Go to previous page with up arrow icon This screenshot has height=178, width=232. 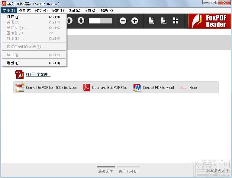click(x=69, y=21)
